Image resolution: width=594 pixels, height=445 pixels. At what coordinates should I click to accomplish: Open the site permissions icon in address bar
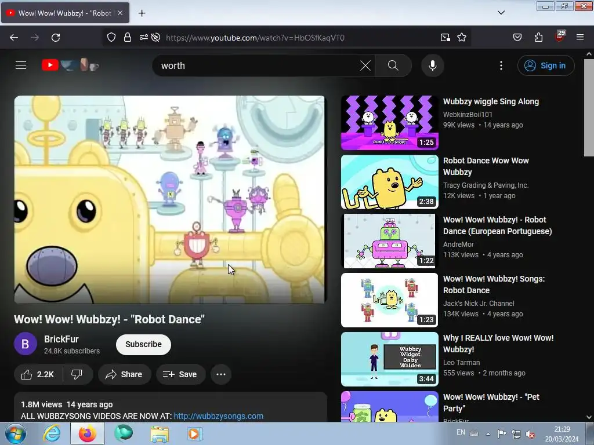click(x=144, y=38)
